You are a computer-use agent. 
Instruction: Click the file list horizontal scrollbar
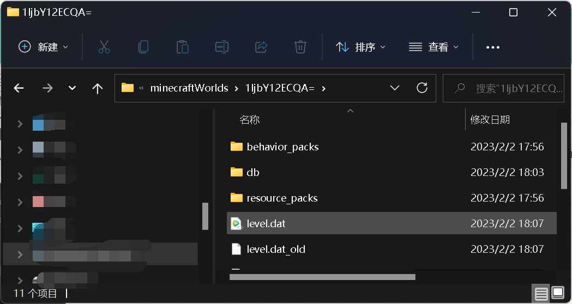[x=322, y=277]
